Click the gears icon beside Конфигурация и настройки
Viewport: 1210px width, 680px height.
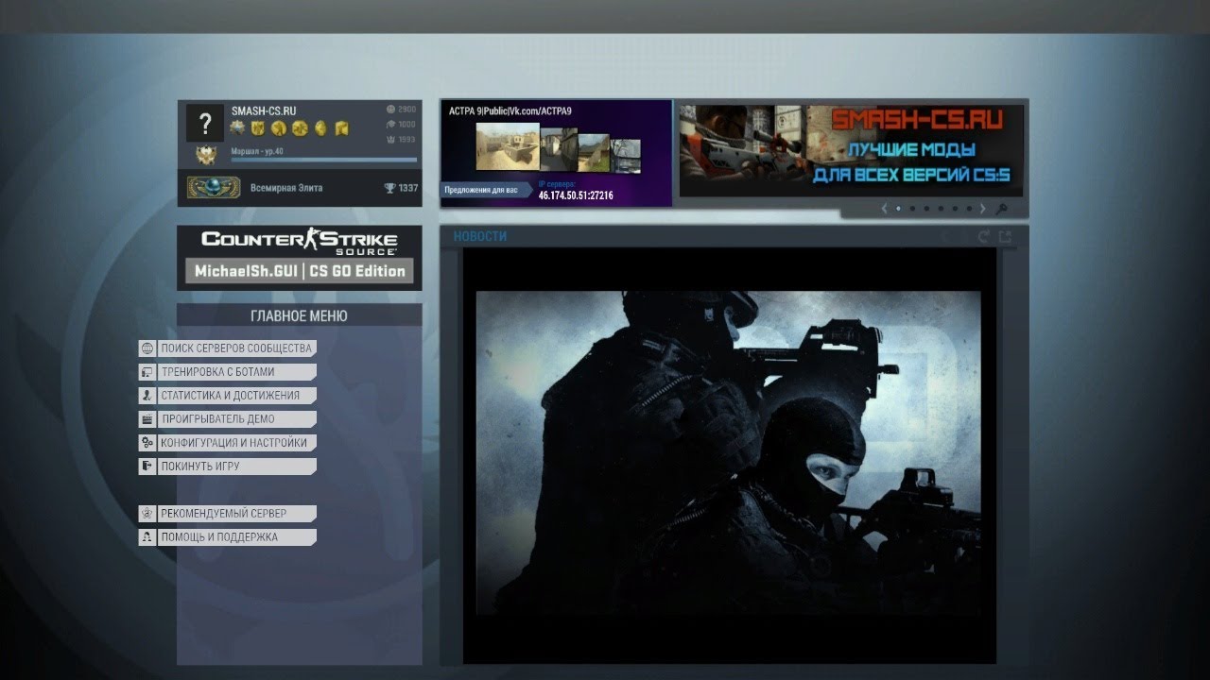(x=147, y=443)
